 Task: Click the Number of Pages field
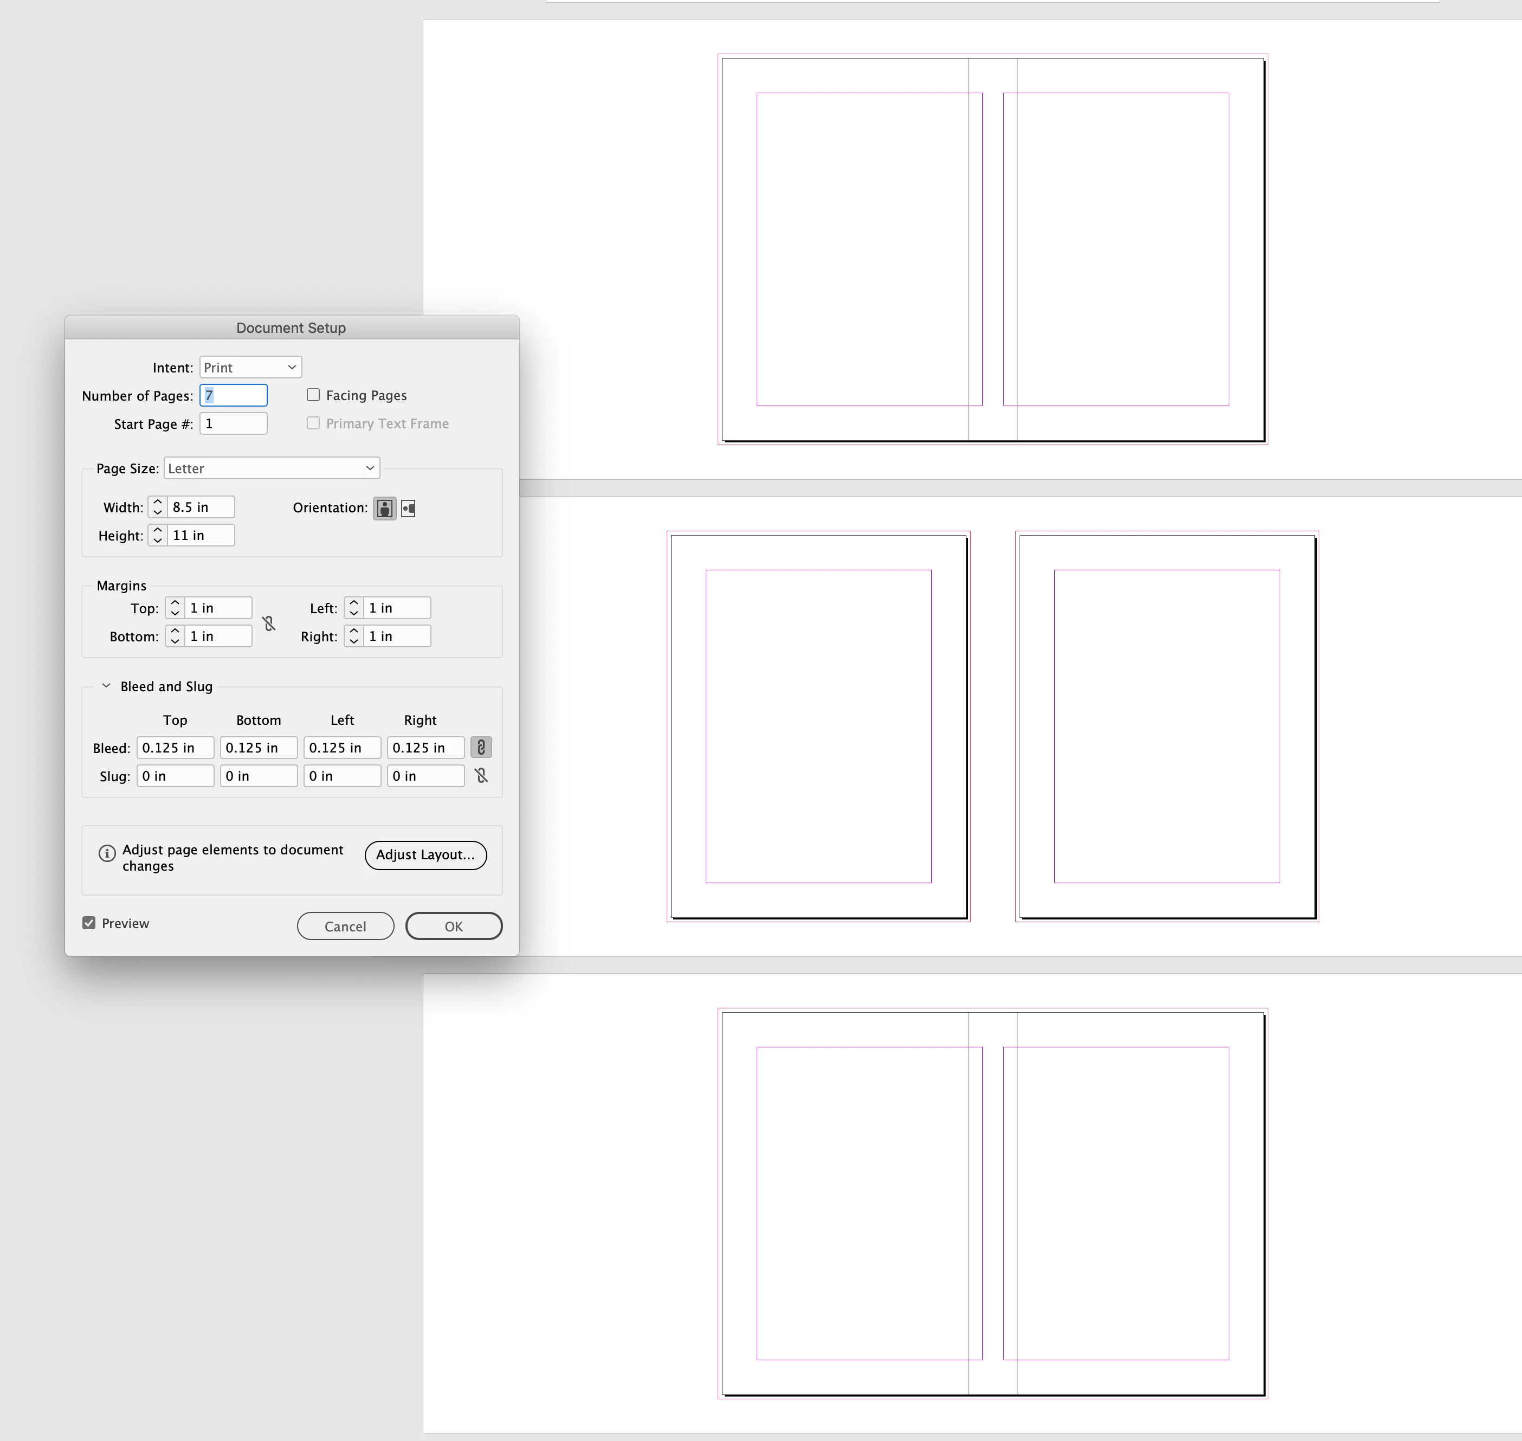(x=234, y=395)
